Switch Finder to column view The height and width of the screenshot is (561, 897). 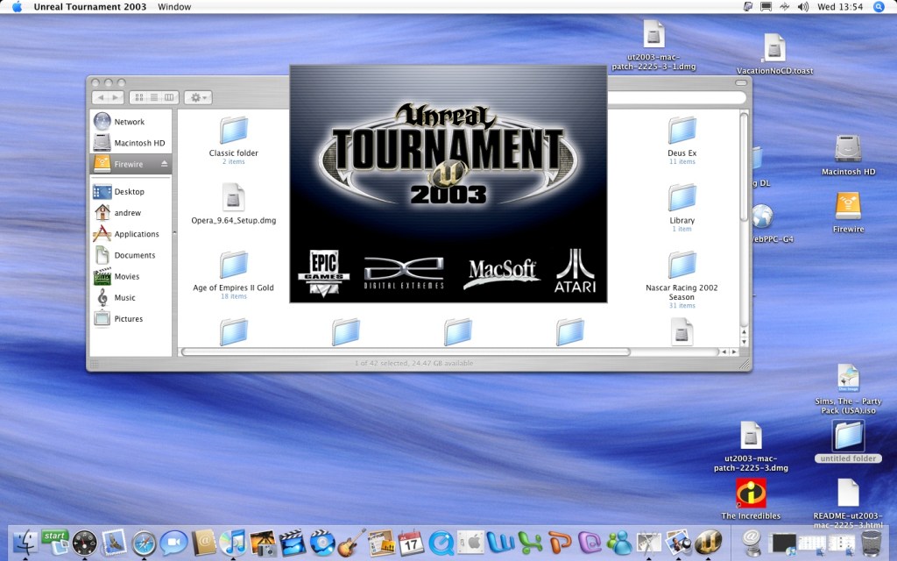(170, 97)
